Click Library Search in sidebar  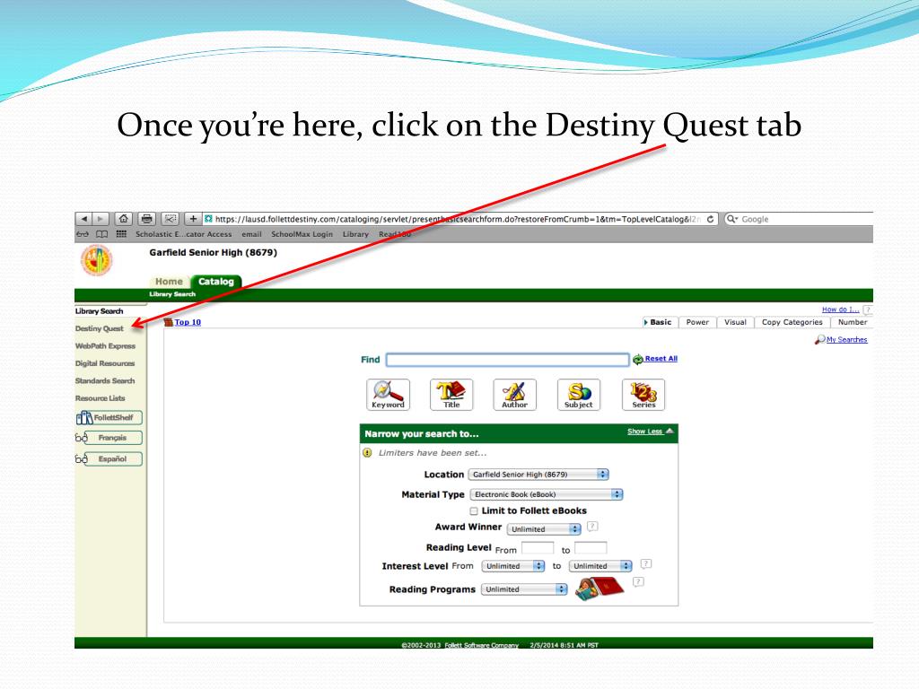coord(99,311)
